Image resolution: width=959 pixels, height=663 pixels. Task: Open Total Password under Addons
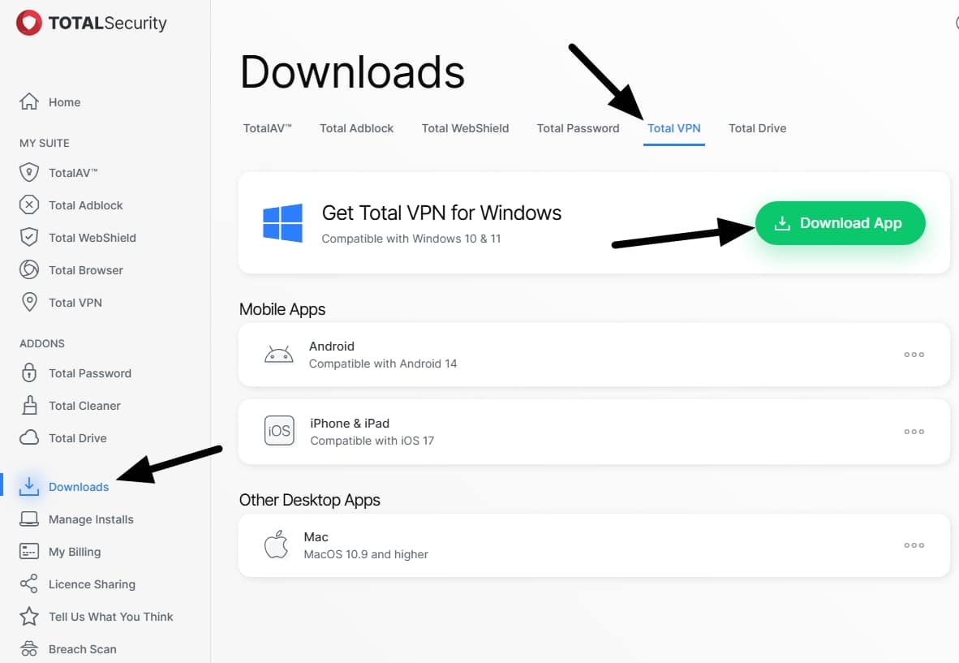[x=90, y=373]
